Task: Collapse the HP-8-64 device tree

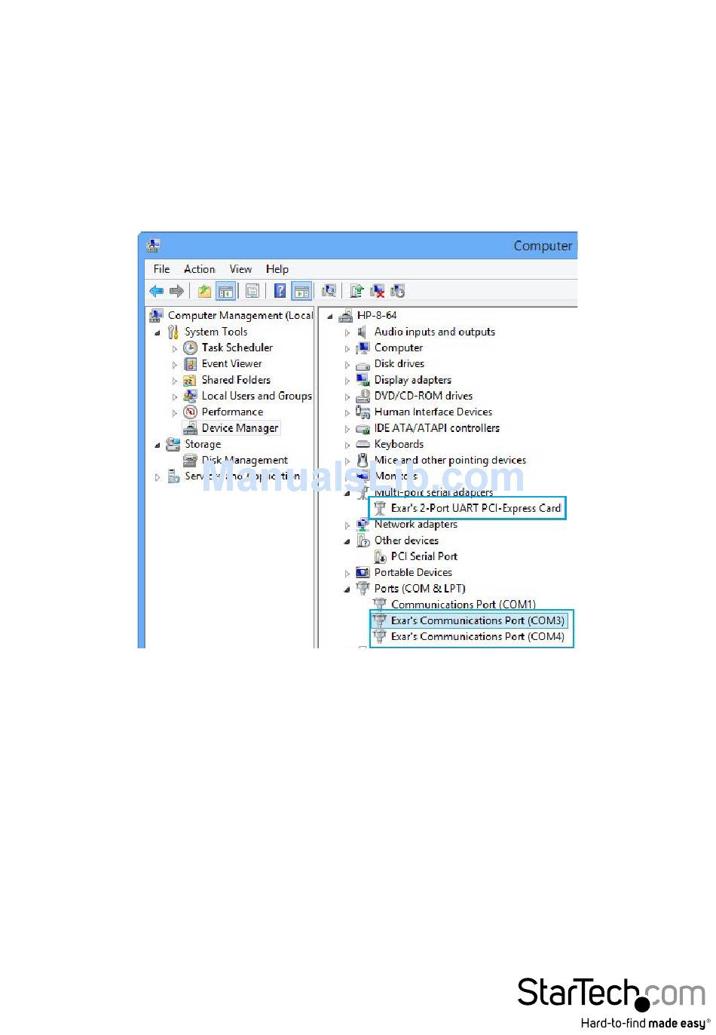Action: (x=330, y=316)
